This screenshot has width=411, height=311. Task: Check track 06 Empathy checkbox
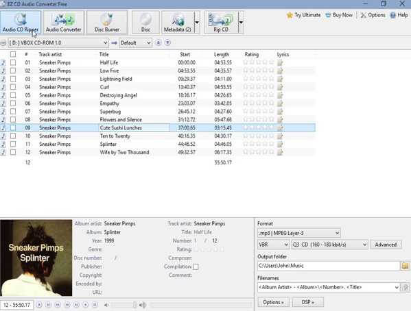coord(13,103)
